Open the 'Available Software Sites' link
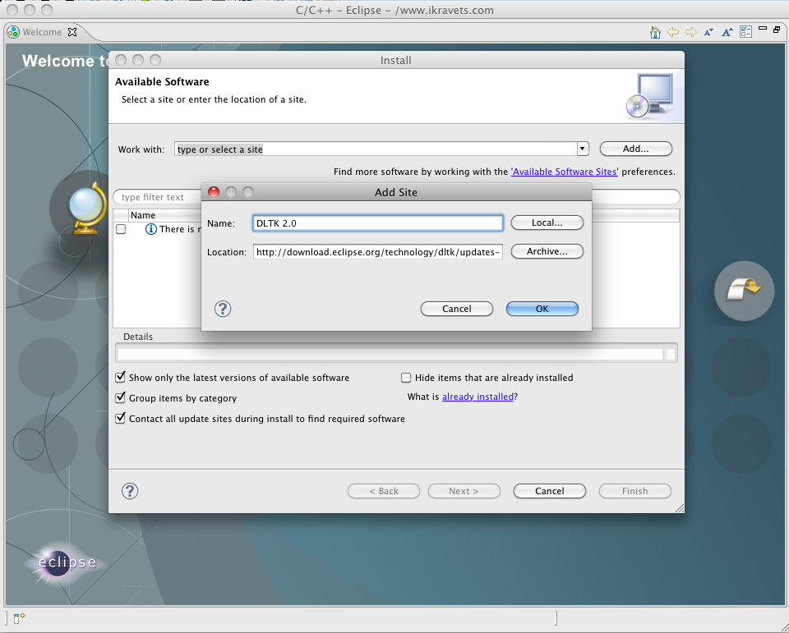Screen dimensions: 789x633 [565, 172]
